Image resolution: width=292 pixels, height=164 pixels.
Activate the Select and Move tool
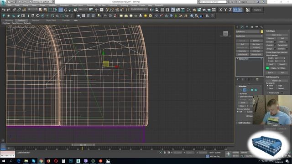tap(61, 10)
